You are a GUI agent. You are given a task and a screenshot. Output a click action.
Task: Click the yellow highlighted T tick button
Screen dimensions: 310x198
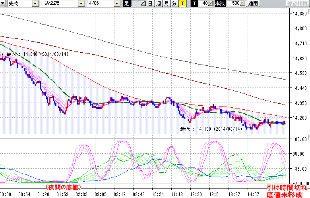coord(182,4)
